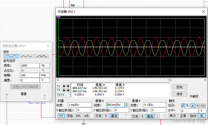Select the triangle waveform button

point(26,56)
